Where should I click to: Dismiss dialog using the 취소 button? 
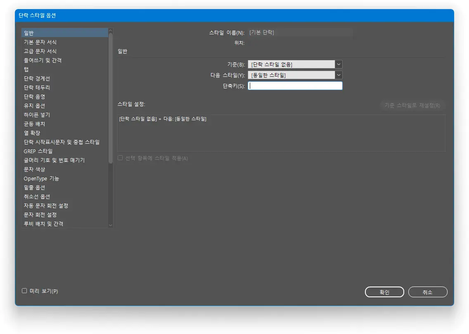click(428, 291)
